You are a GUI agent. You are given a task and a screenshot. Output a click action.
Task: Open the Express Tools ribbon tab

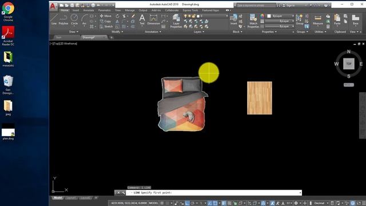[x=190, y=10]
